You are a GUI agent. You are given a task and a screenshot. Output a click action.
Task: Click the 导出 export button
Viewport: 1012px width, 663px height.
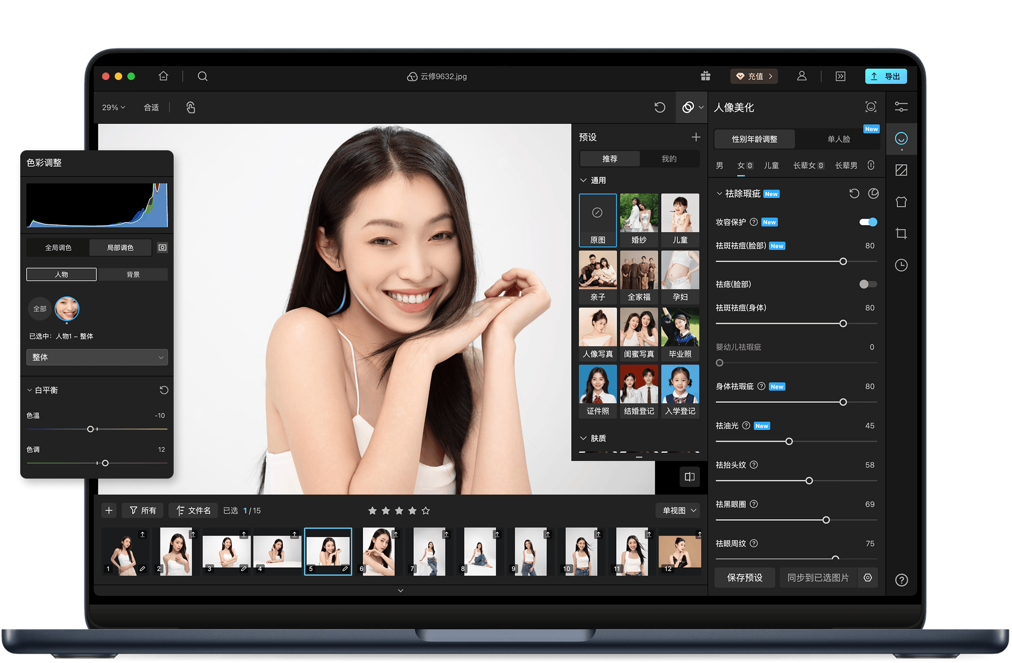point(885,76)
